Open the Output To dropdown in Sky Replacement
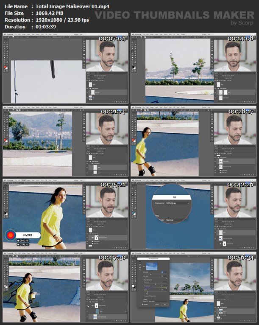 (x=157, y=301)
